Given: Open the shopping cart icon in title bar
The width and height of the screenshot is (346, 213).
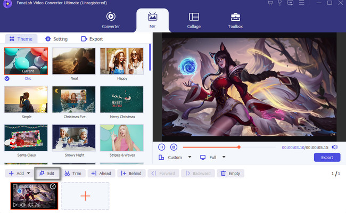Looking at the screenshot, I should (x=270, y=3).
